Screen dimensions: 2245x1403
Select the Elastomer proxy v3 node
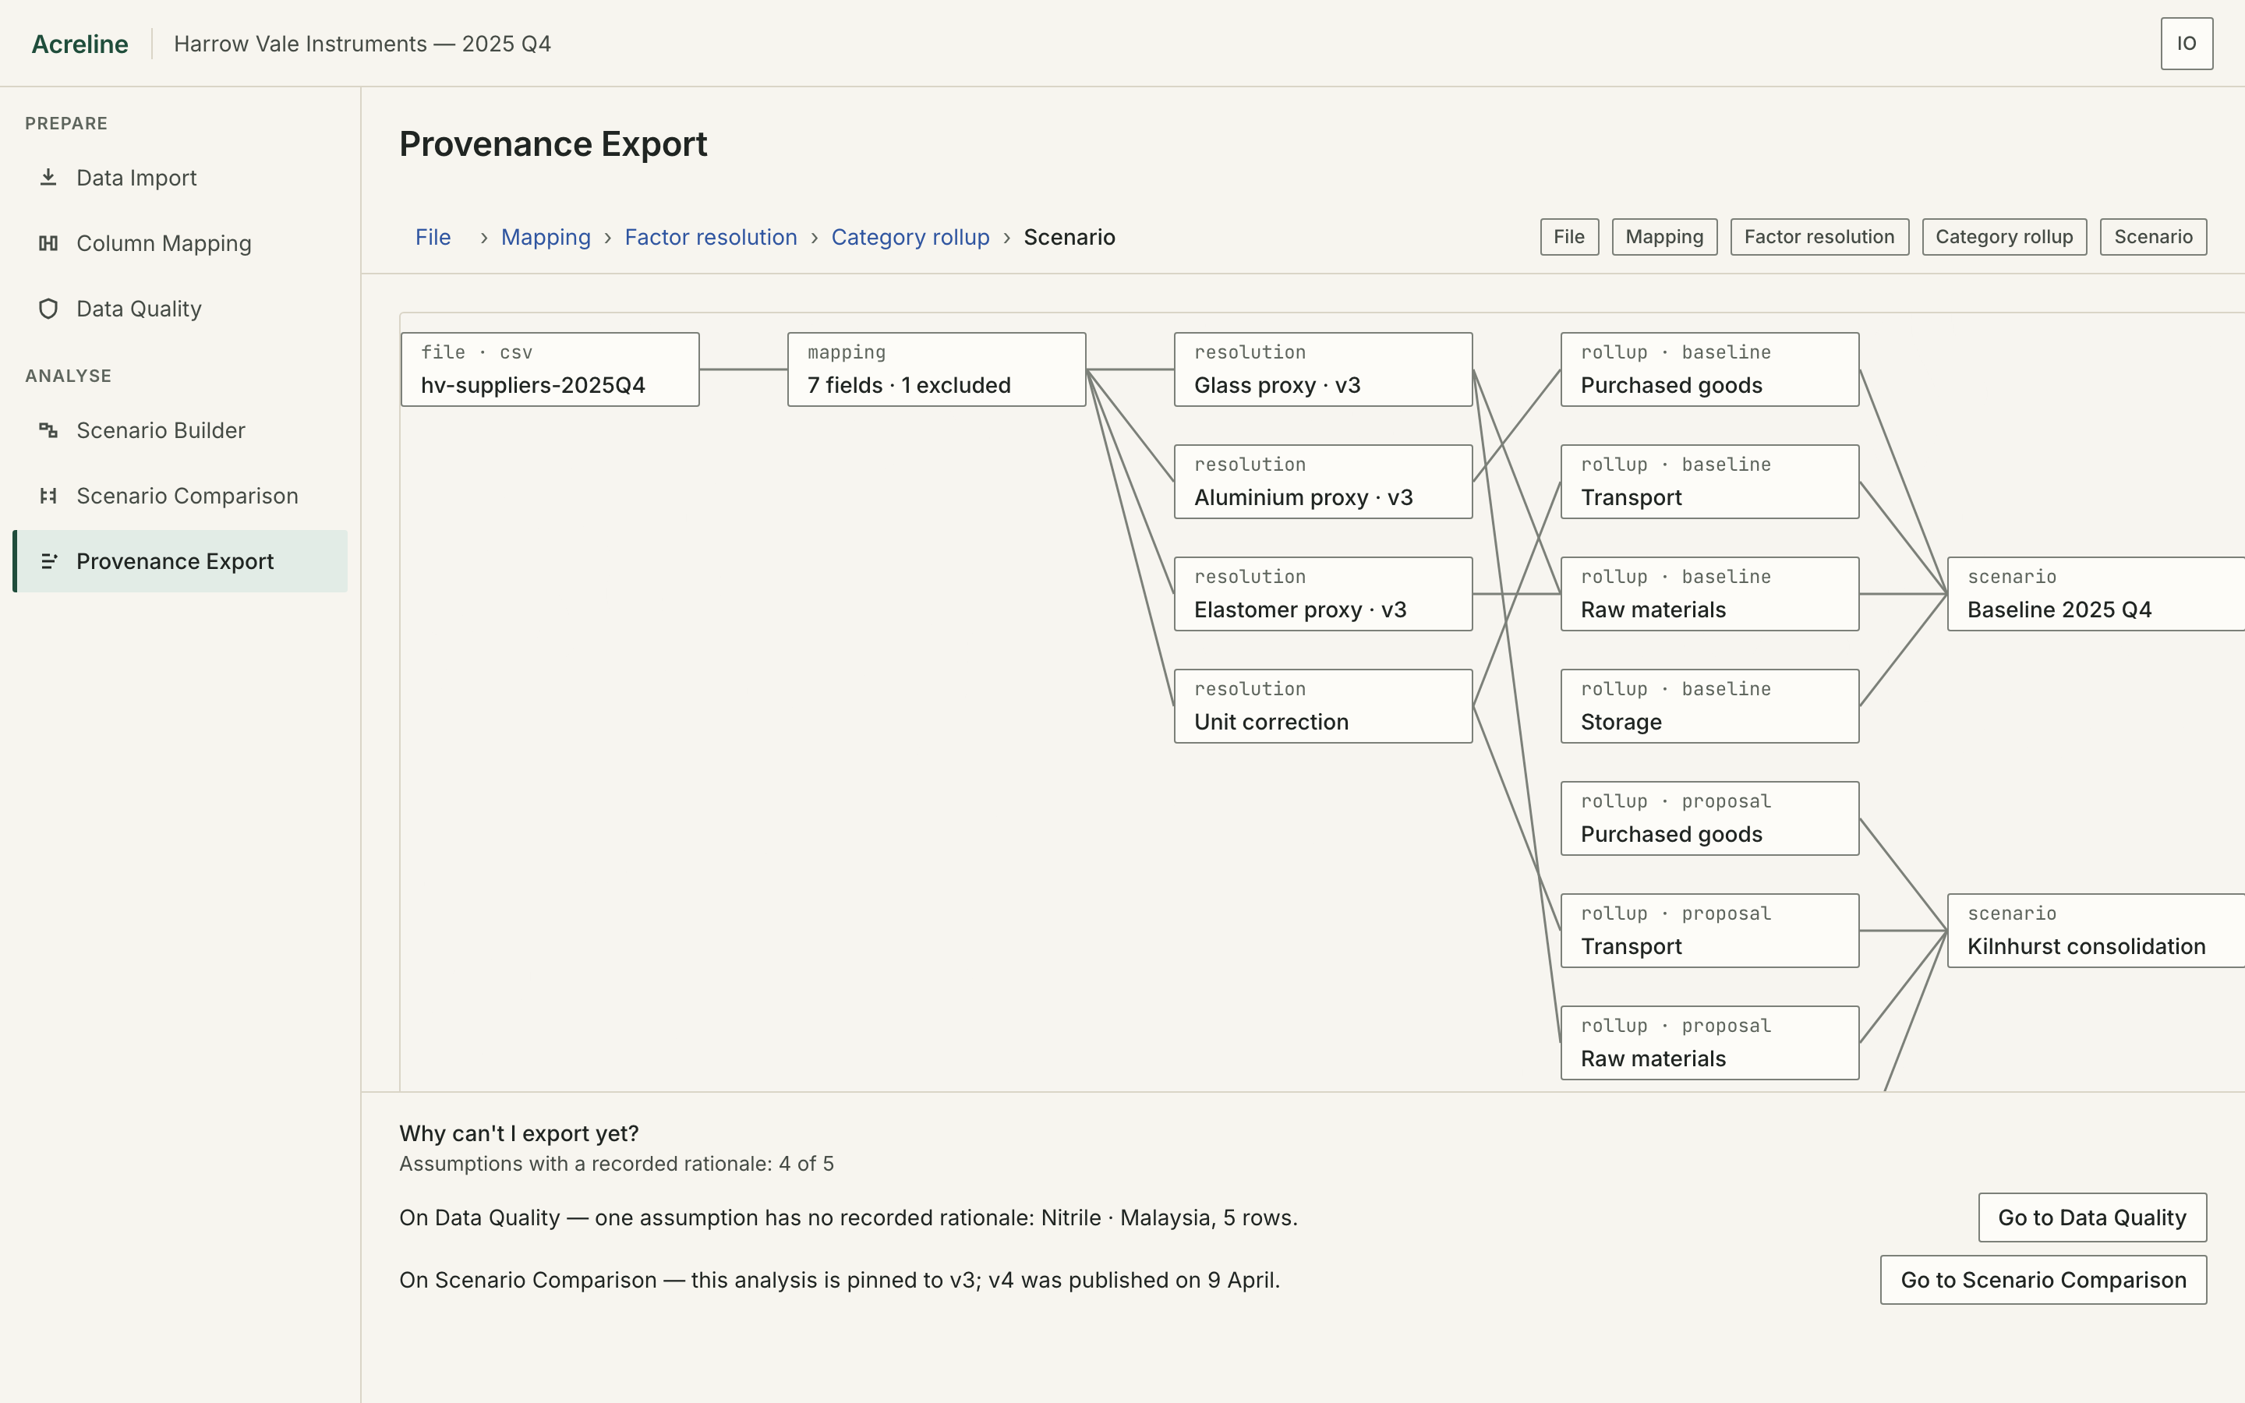[x=1323, y=594]
